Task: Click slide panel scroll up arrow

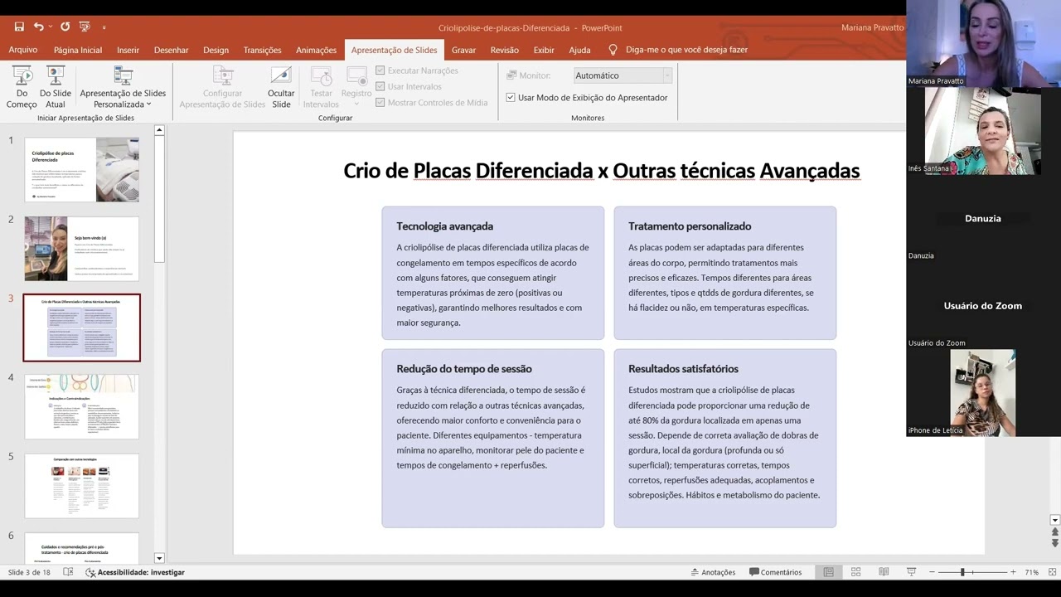Action: coord(159,130)
